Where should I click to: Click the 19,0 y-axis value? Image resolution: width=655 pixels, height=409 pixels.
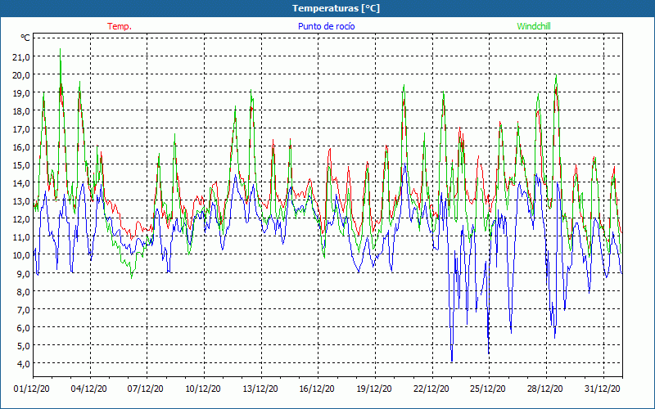pos(21,93)
